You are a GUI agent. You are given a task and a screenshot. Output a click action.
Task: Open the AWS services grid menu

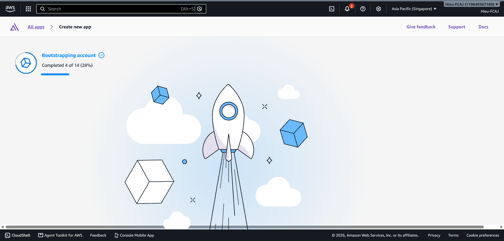click(x=28, y=9)
